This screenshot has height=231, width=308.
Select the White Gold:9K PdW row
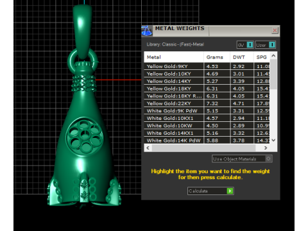coord(207,111)
